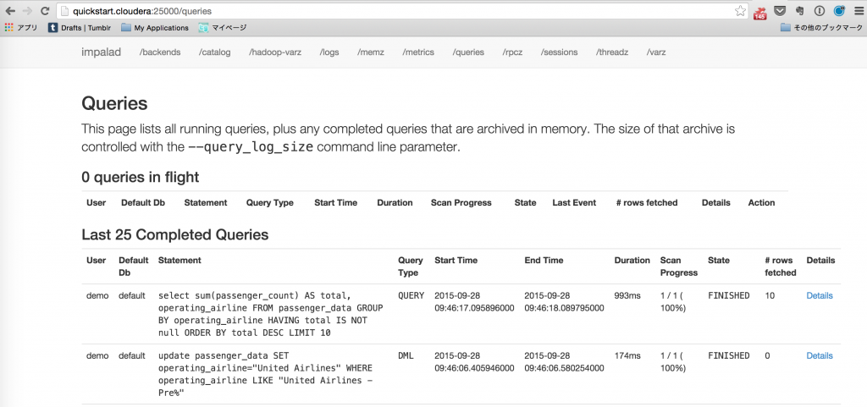Click the update passenger_data statement text
The image size is (867, 407).
(265, 374)
